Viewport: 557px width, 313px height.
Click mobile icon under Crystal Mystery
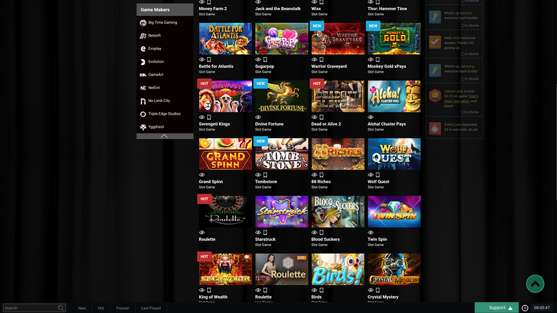click(x=378, y=290)
